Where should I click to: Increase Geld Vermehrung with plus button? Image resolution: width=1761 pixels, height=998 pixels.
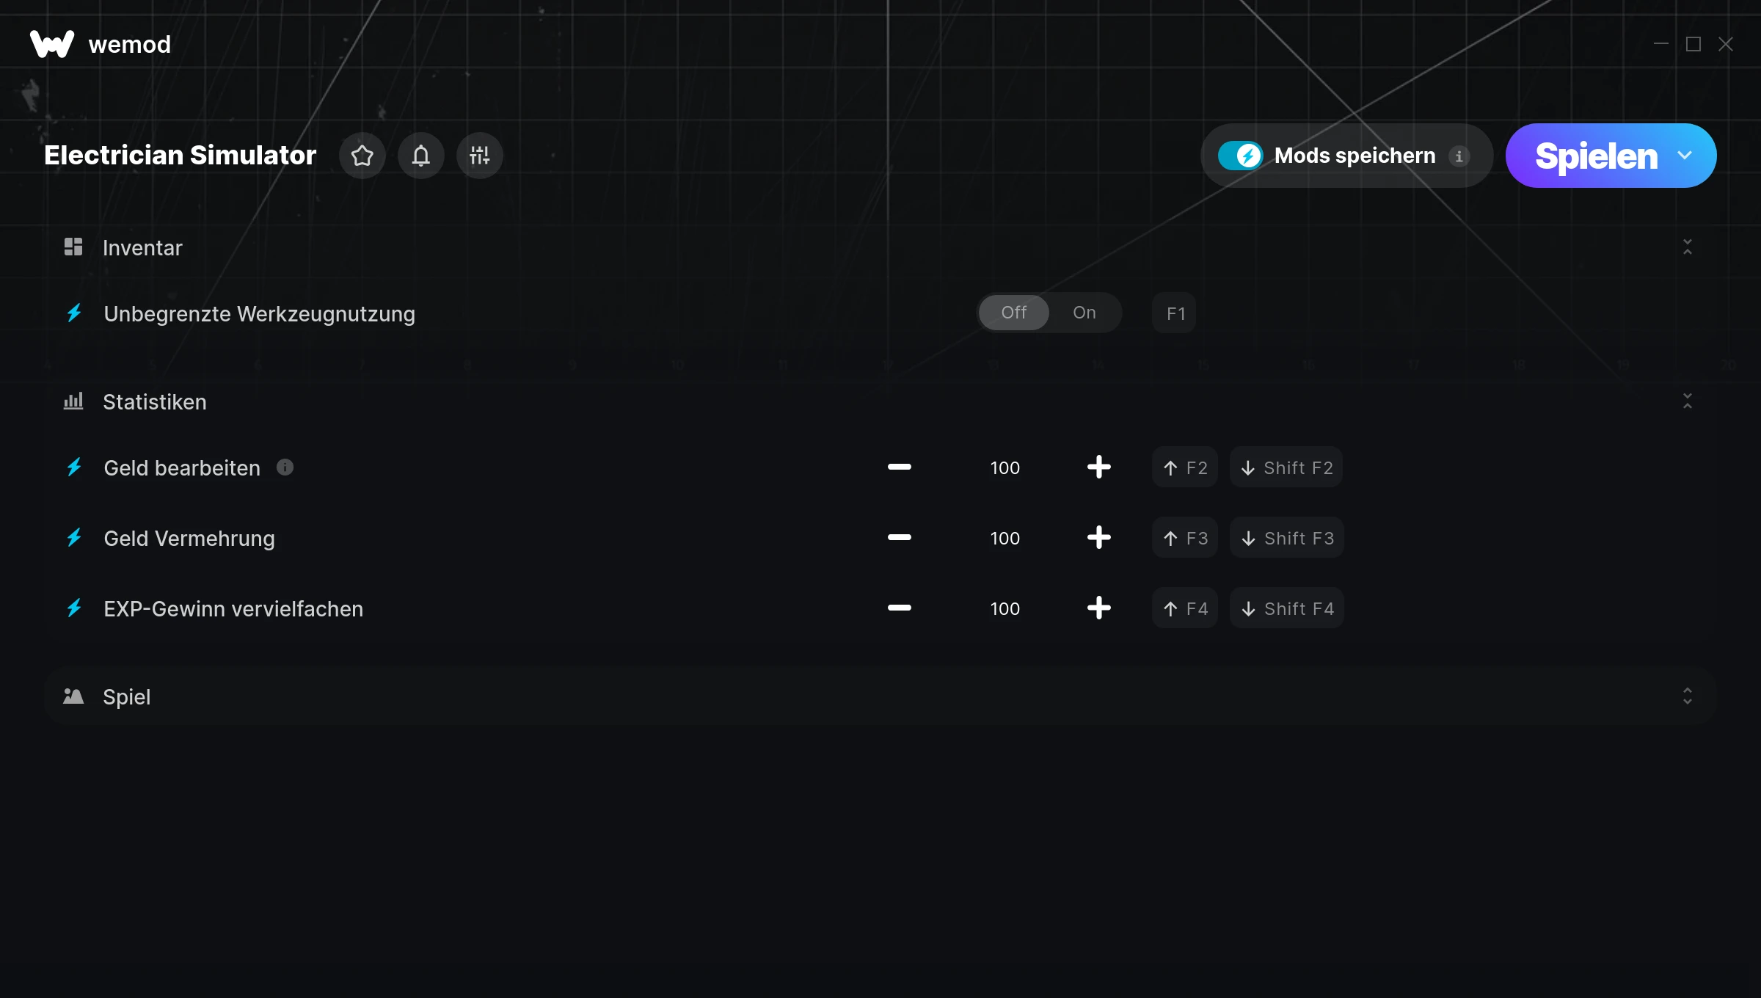click(x=1098, y=538)
